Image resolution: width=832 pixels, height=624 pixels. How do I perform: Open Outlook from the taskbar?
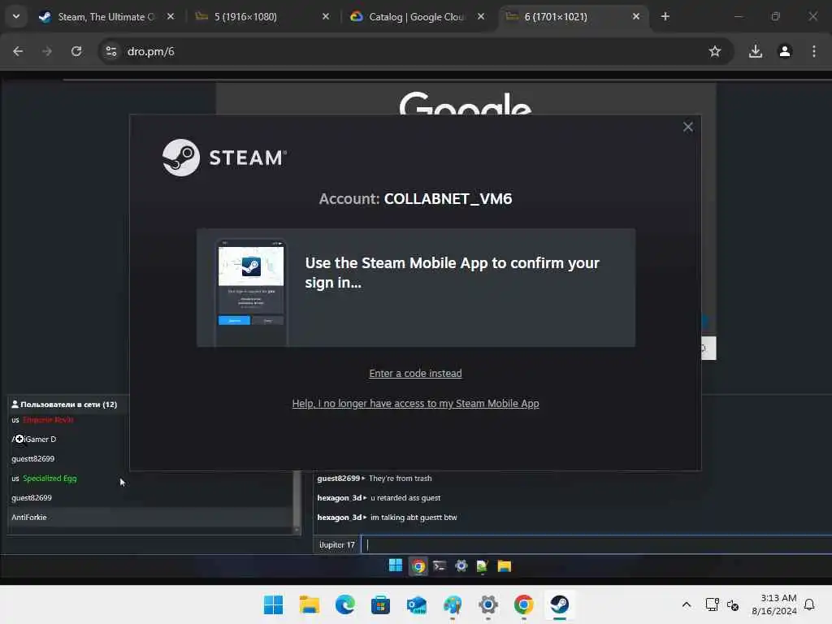417,604
